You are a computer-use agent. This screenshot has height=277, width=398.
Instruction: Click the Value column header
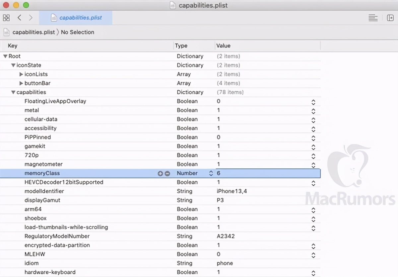(x=223, y=46)
